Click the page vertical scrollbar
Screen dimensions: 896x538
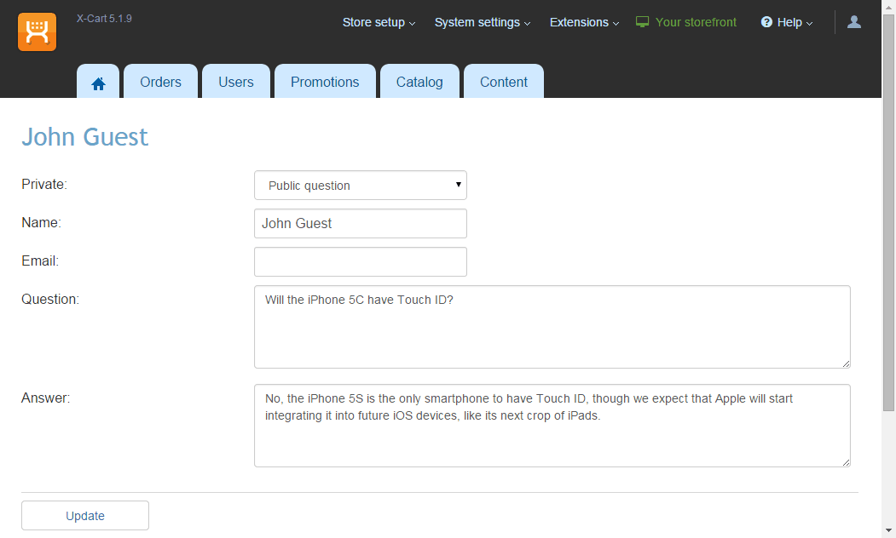(x=888, y=212)
